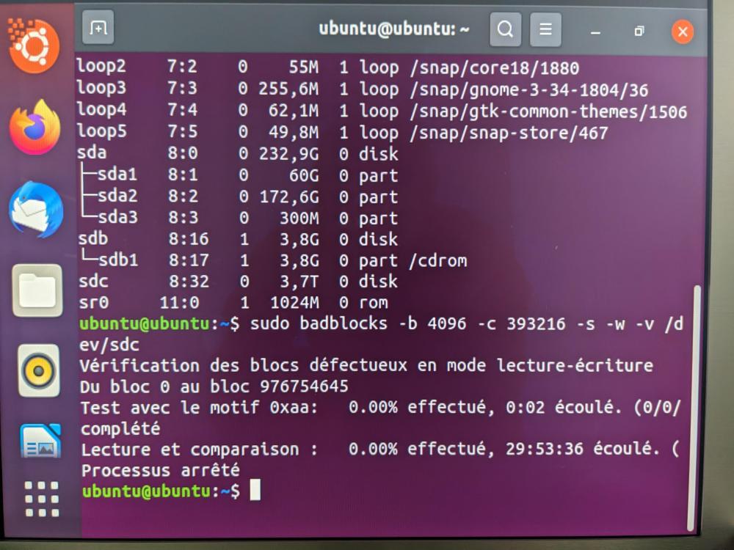Click the 'rom' type label
Image resolution: width=734 pixels, height=550 pixels.
[x=373, y=303]
